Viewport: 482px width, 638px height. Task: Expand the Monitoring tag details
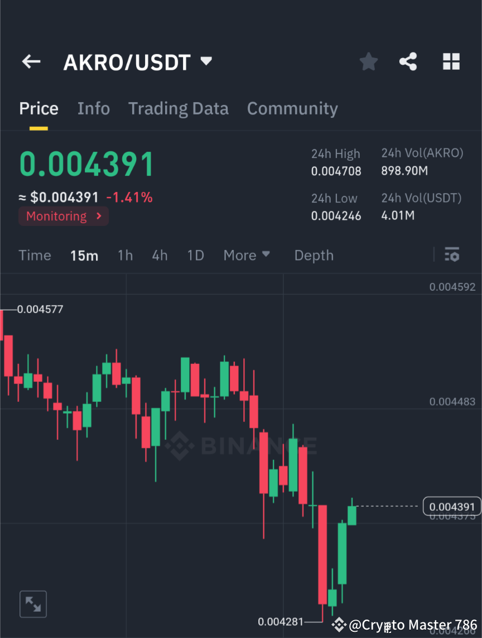pyautogui.click(x=64, y=216)
